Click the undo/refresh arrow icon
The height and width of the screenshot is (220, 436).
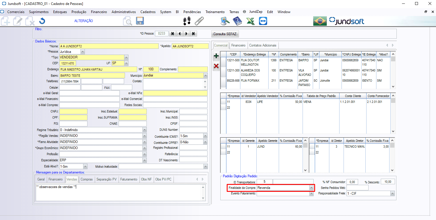[42, 21]
